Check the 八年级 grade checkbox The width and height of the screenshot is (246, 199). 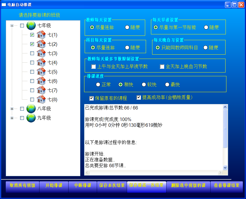click(22, 109)
